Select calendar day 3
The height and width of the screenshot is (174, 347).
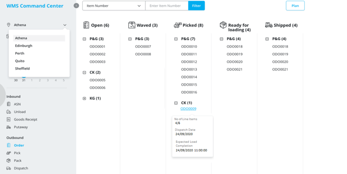click(48, 80)
